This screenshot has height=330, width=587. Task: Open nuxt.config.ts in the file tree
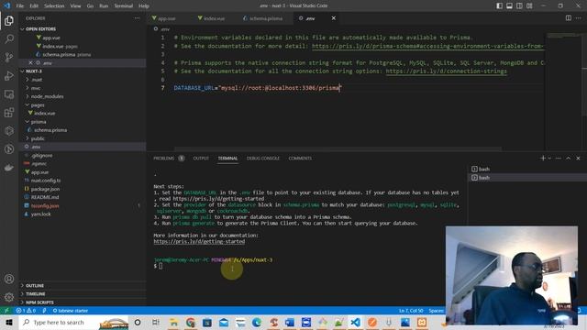pyautogui.click(x=46, y=181)
